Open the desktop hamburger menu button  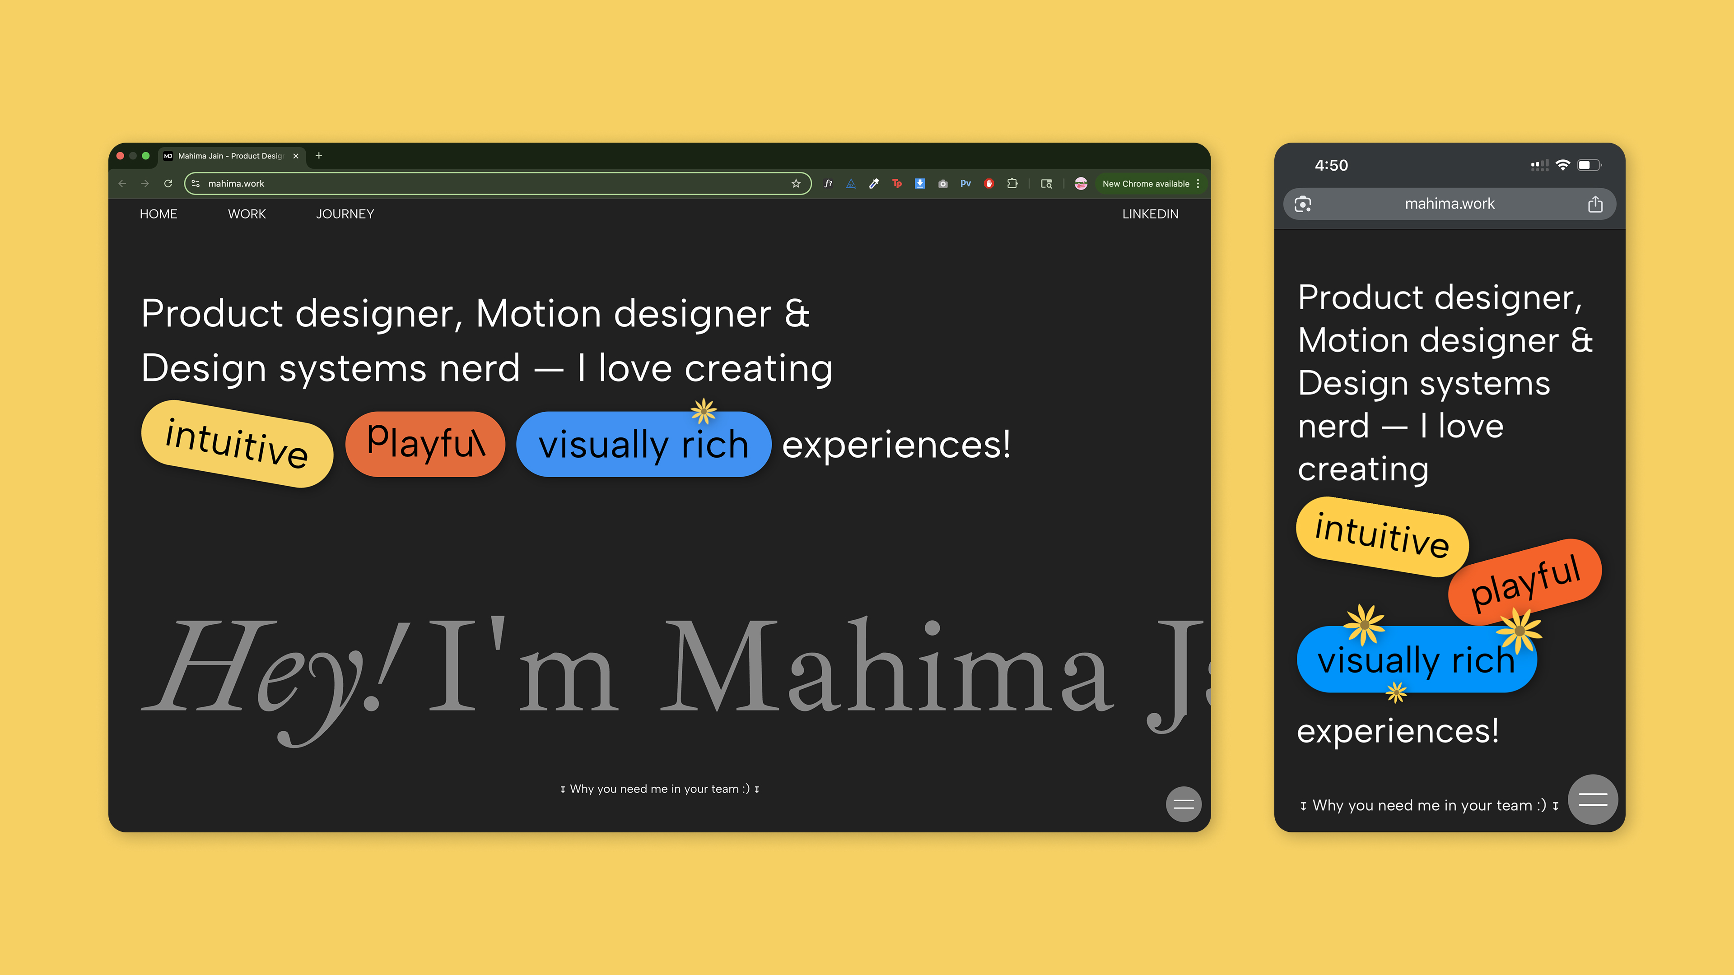(x=1183, y=804)
